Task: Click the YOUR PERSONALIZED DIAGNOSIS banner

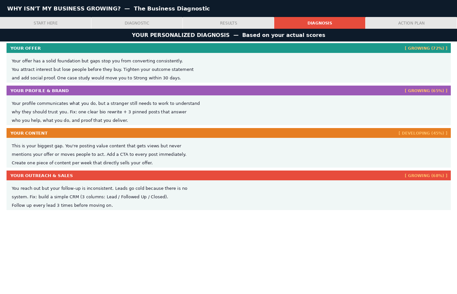Action: coord(228,35)
